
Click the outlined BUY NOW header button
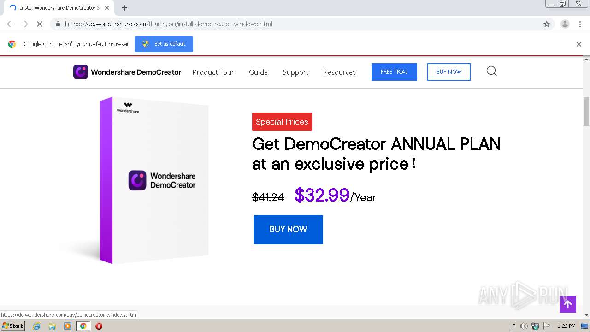pos(449,72)
